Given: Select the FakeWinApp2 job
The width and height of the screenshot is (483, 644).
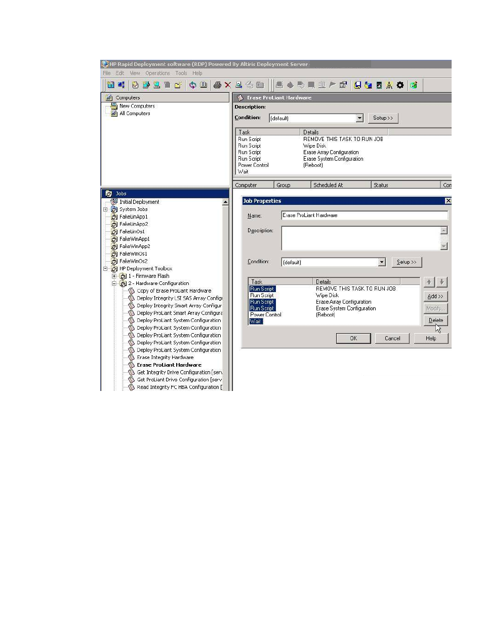Looking at the screenshot, I should pyautogui.click(x=135, y=246).
